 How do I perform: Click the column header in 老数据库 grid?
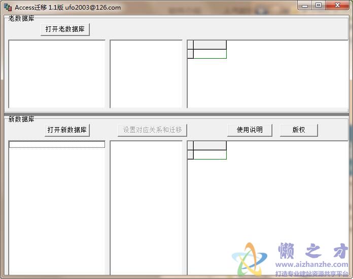210,45
